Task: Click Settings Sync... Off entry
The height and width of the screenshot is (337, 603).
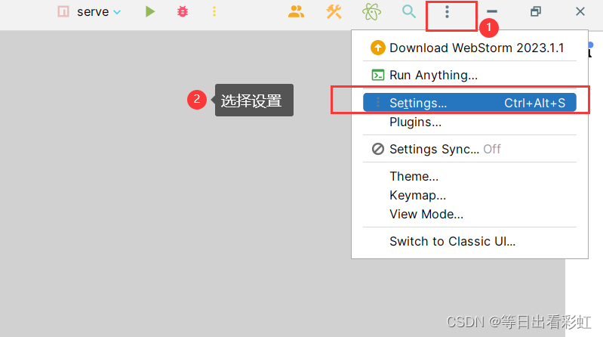Action: [469, 149]
